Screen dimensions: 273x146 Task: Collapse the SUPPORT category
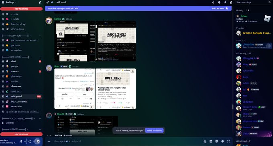click(x=15, y=130)
